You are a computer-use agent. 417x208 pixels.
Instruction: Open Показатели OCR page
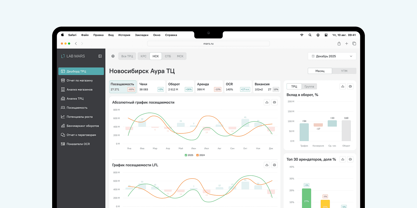pos(81,144)
